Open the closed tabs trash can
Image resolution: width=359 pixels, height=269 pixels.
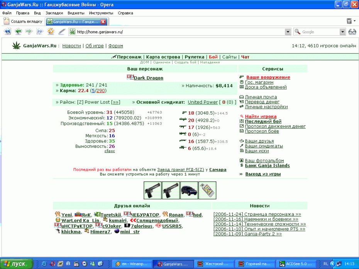click(x=349, y=21)
